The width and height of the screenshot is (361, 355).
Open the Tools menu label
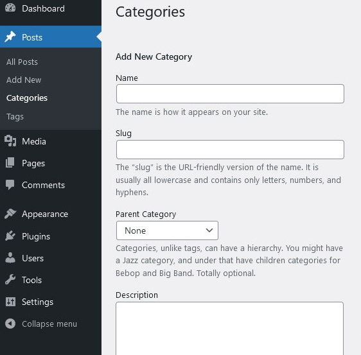coord(31,280)
